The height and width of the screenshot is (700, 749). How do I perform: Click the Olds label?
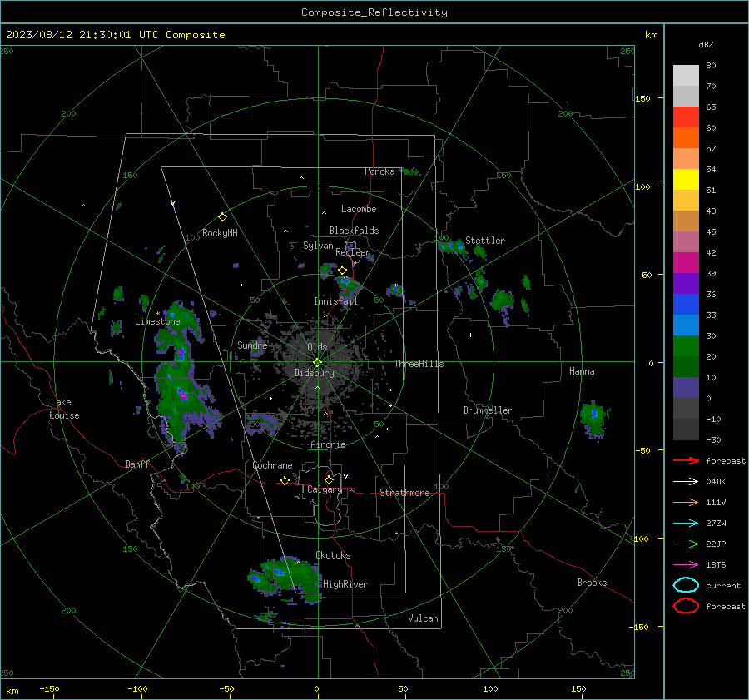pyautogui.click(x=317, y=347)
